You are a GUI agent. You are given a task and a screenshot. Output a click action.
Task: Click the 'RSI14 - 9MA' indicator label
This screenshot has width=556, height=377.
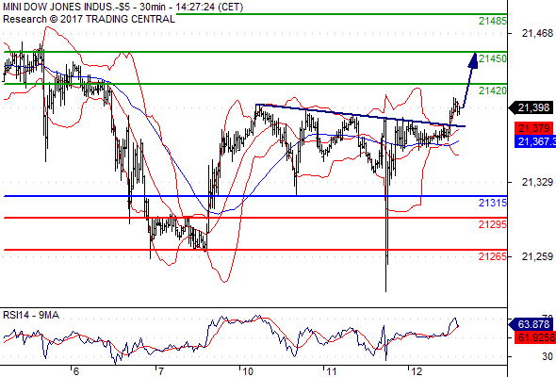[31, 315]
